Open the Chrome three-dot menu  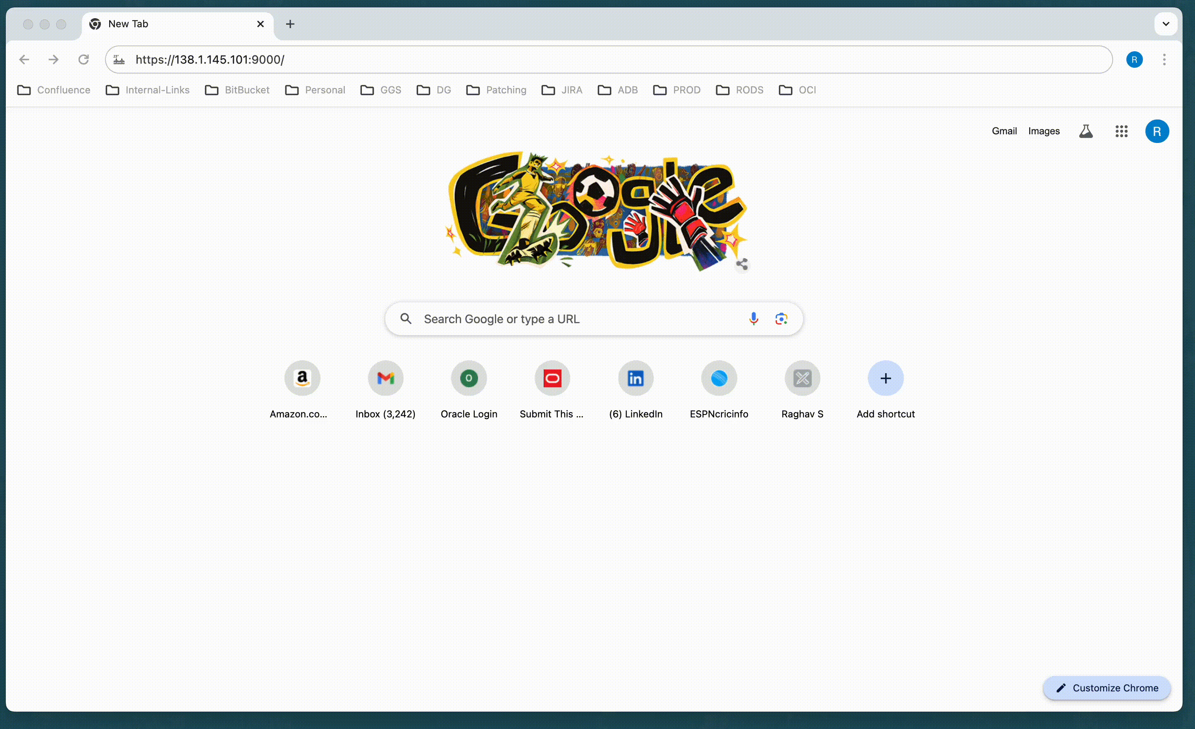[1165, 59]
